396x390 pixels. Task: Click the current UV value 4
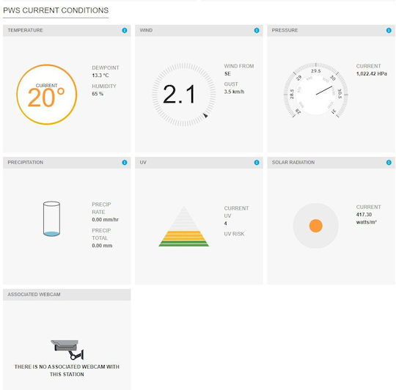[x=226, y=224]
